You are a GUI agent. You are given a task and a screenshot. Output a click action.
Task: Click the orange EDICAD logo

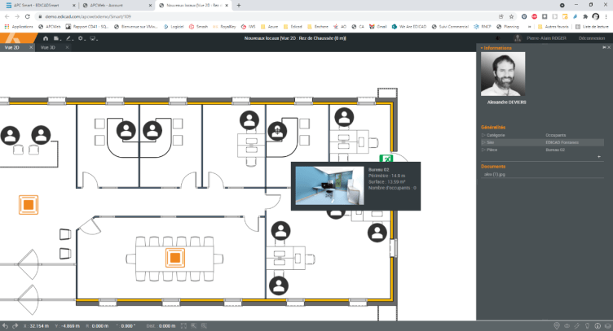(18, 38)
